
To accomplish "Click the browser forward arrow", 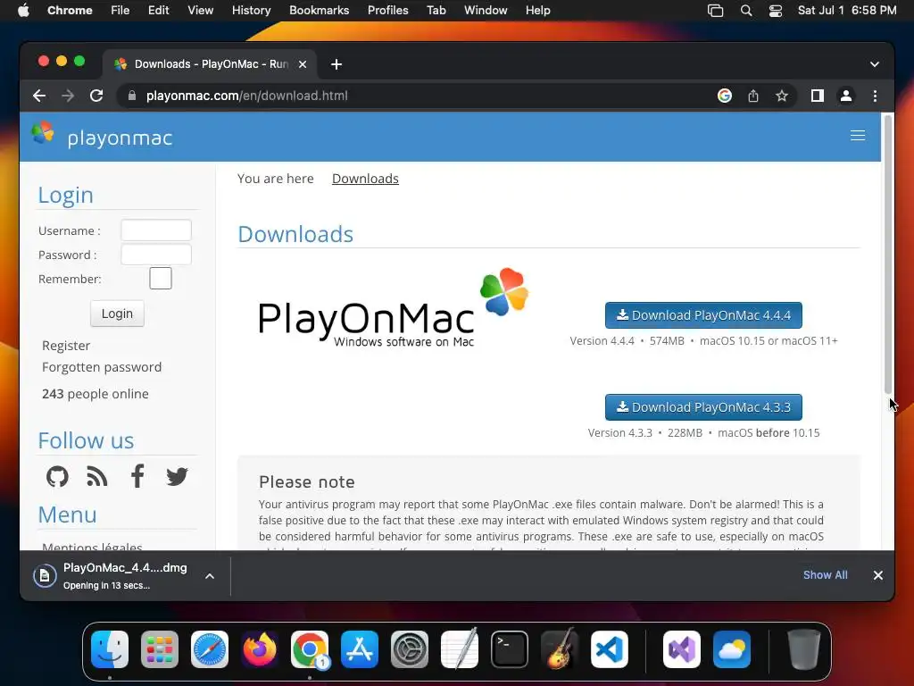I will click(68, 96).
